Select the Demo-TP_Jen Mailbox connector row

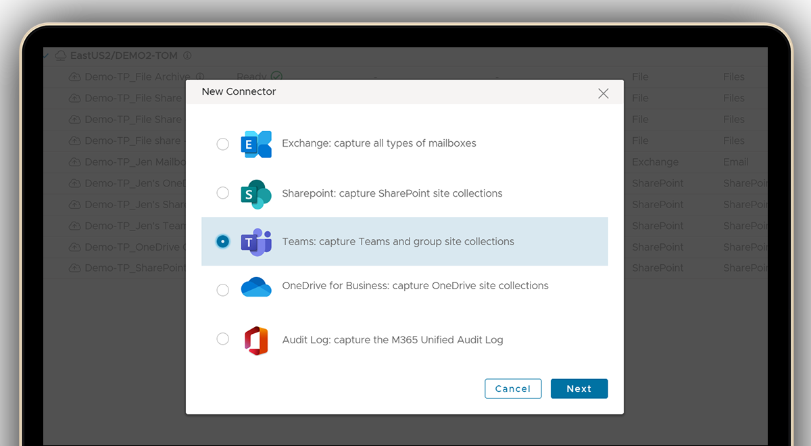[405, 162]
